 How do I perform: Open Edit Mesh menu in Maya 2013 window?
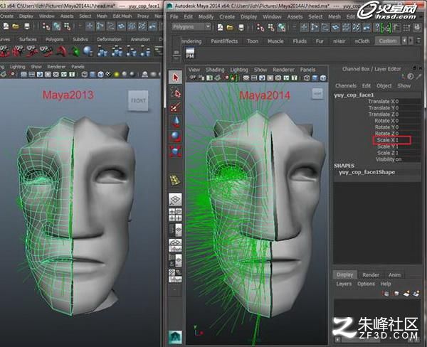[x=122, y=16]
